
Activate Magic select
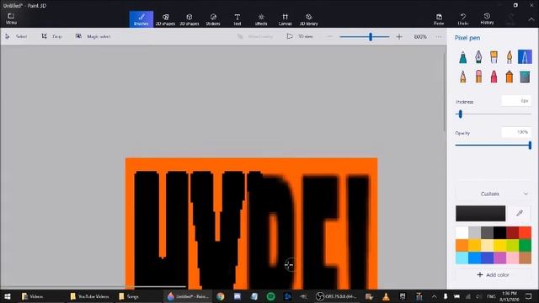tap(93, 36)
